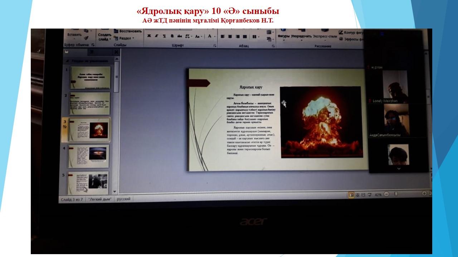Toggle bold (Ж) text formatting
The image size is (458, 257).
coord(148,36)
